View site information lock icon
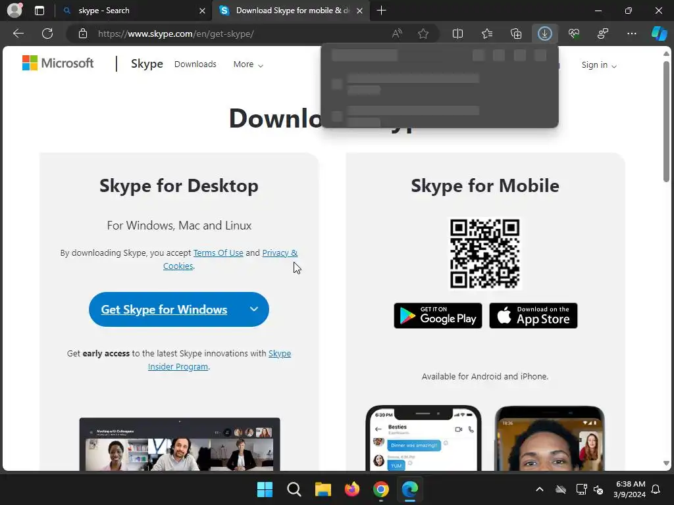 [x=83, y=34]
